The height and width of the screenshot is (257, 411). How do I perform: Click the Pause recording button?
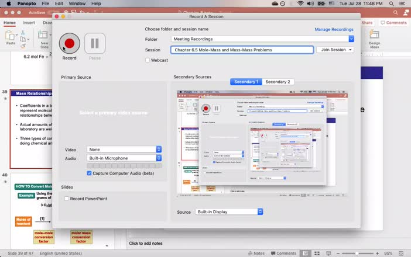(x=95, y=43)
